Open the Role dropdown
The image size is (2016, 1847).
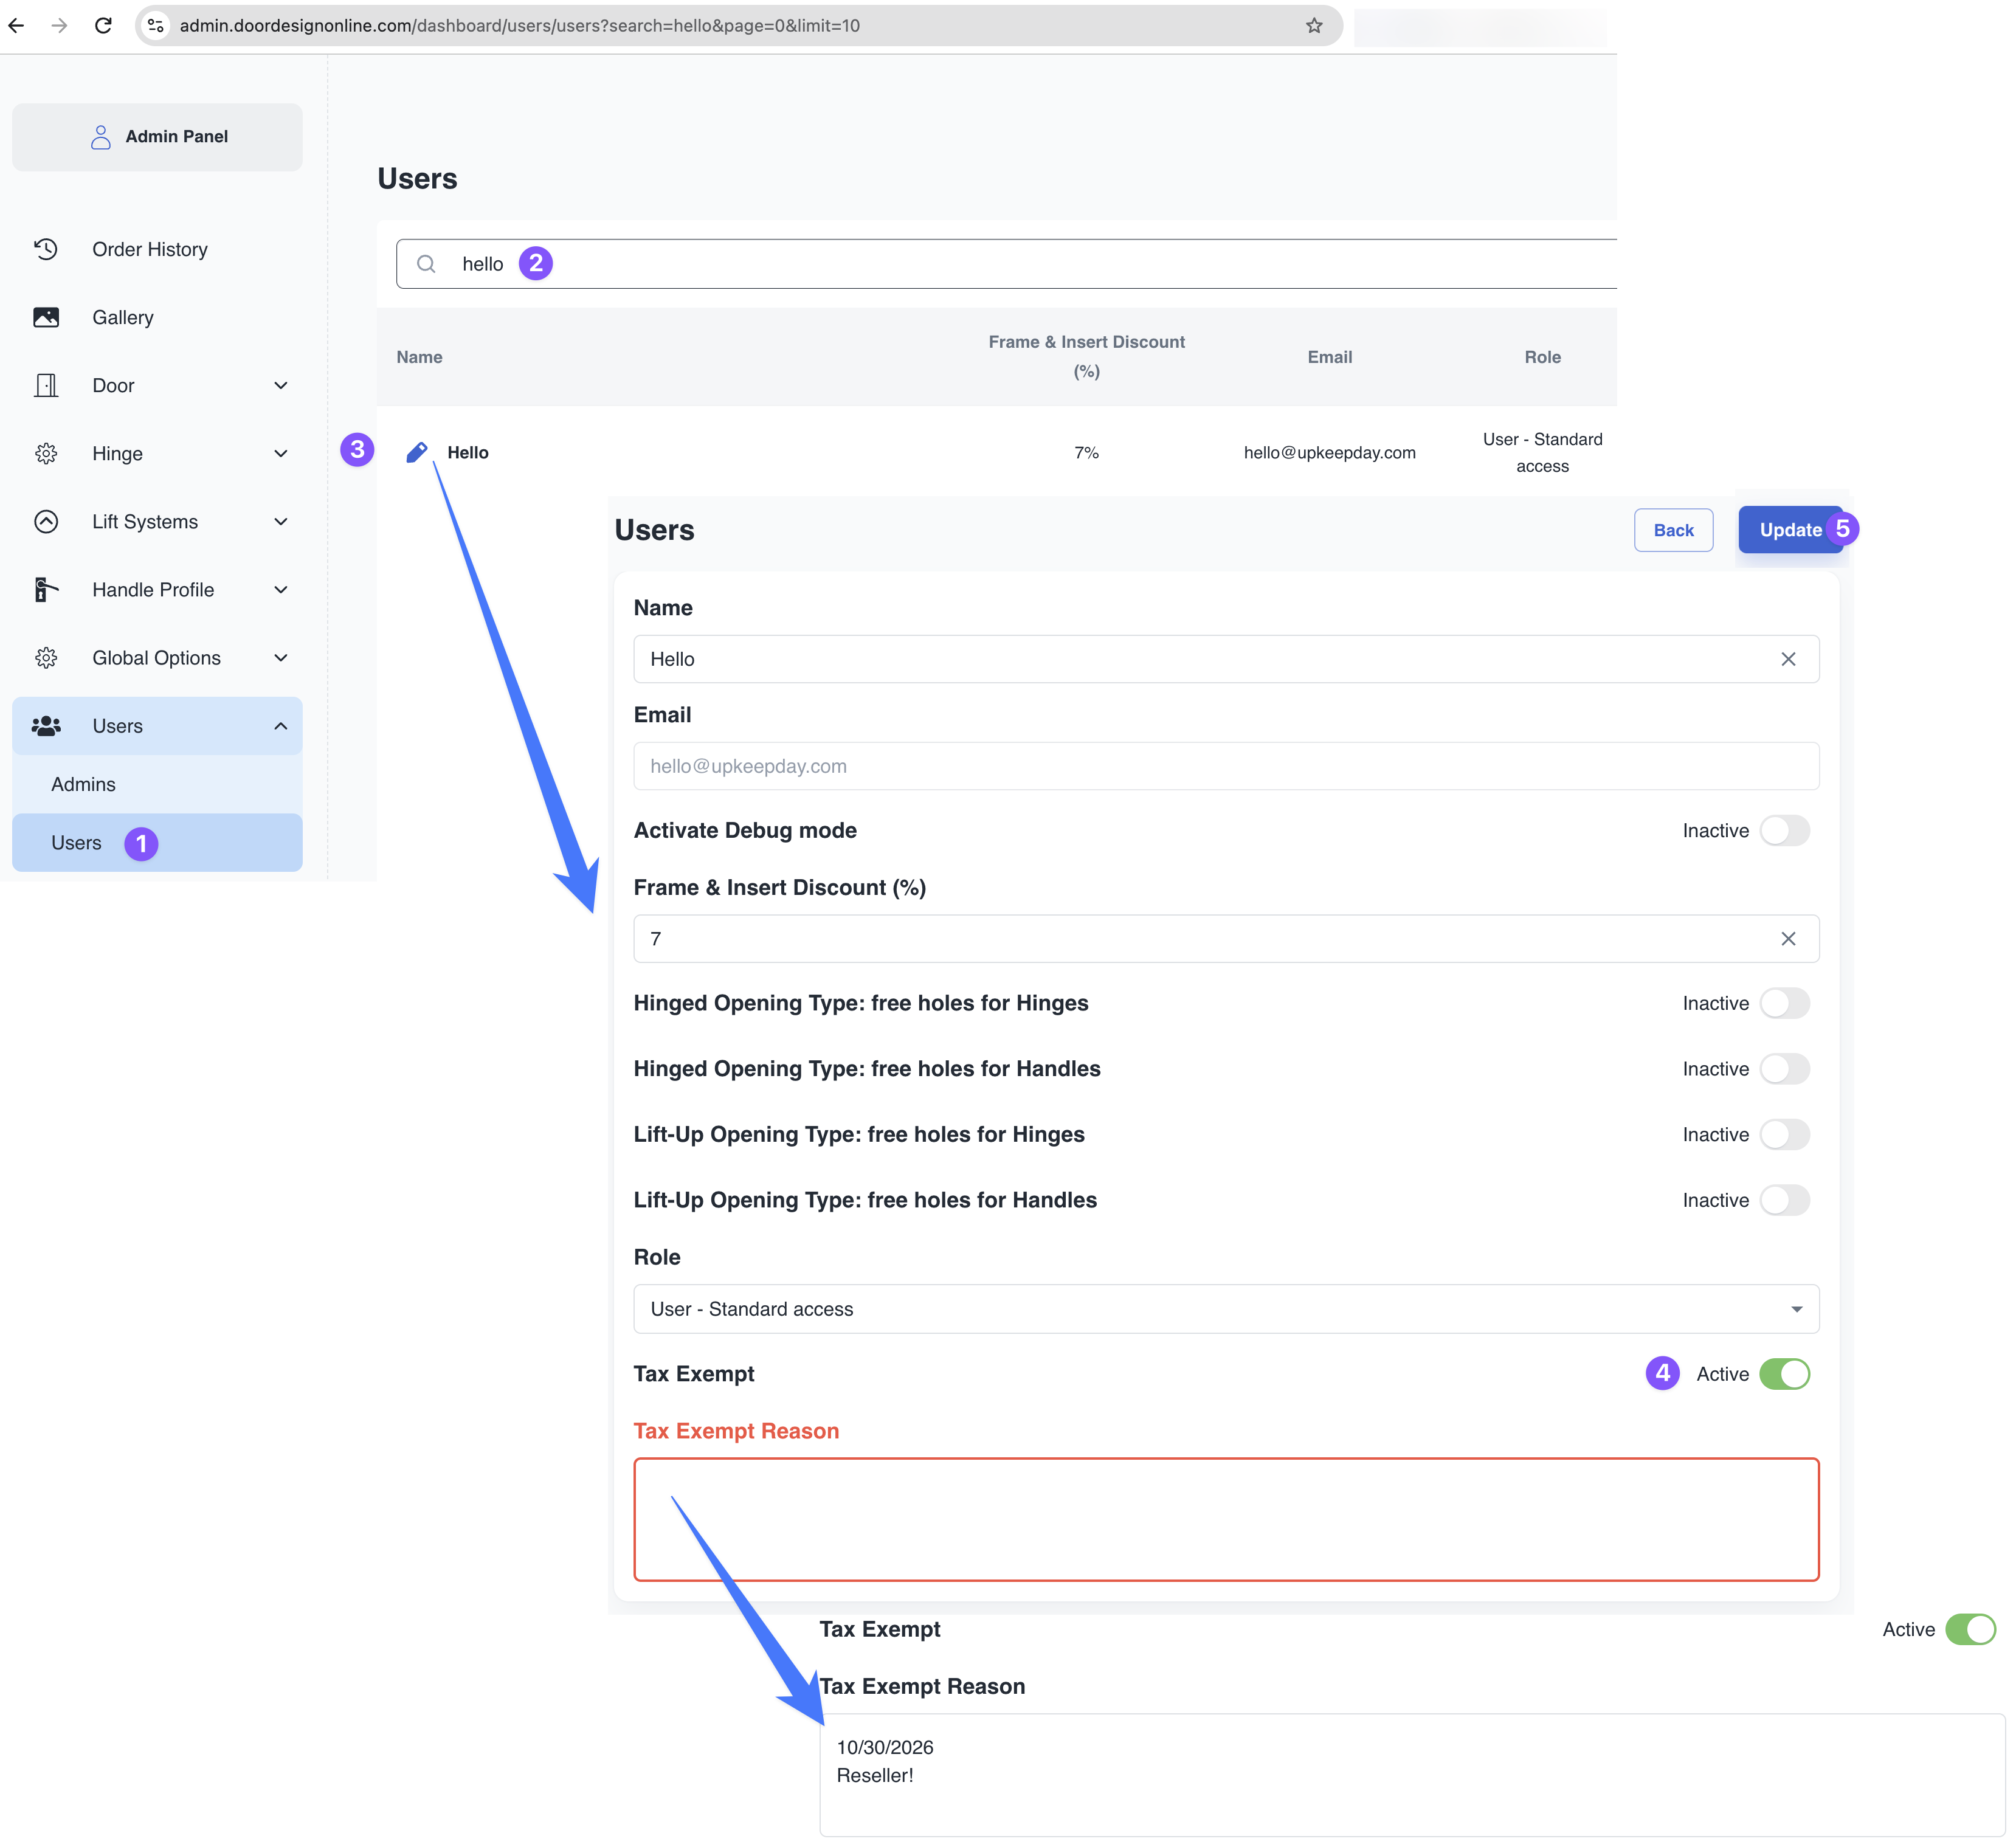point(1226,1309)
